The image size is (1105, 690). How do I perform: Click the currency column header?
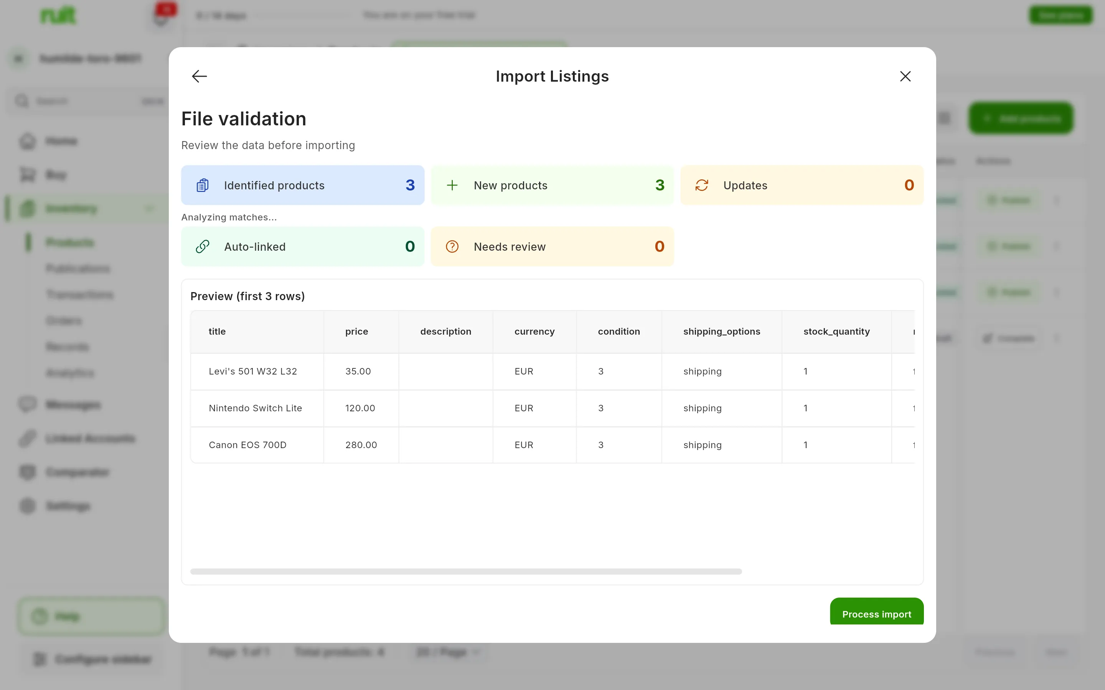click(x=534, y=332)
